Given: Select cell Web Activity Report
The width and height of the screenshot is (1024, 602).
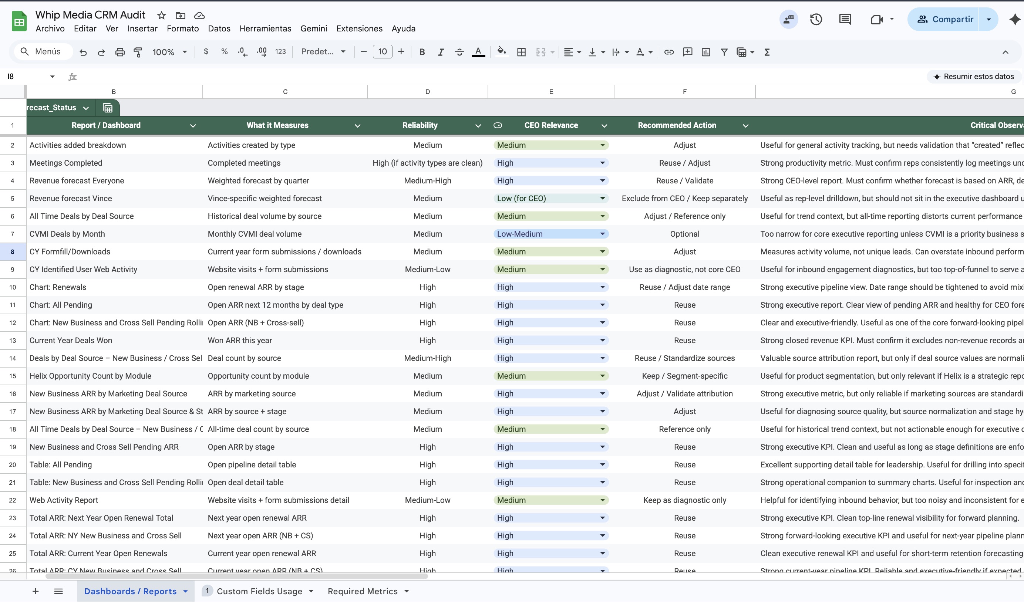Looking at the screenshot, I should click(115, 500).
